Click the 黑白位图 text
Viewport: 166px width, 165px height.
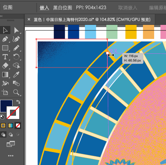[x=63, y=8]
